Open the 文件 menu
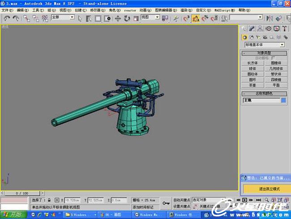 pos(7,10)
